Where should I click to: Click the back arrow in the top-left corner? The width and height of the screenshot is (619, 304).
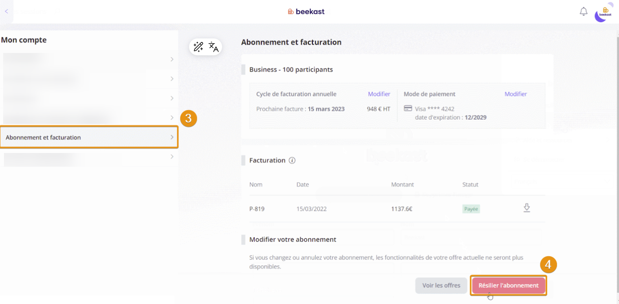tap(6, 11)
